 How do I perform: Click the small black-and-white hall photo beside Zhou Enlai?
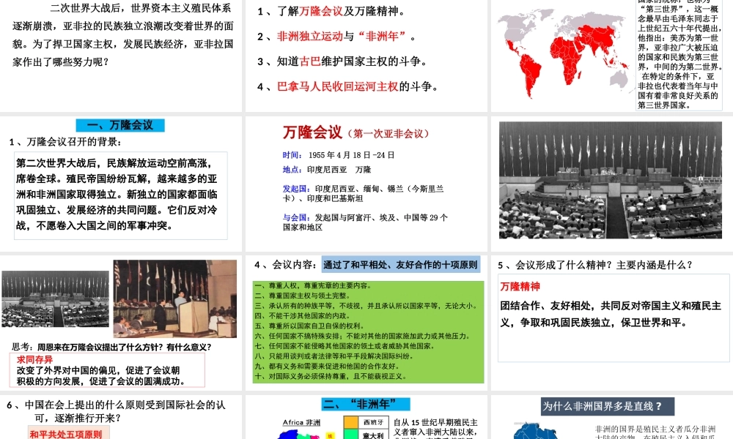coord(55,299)
